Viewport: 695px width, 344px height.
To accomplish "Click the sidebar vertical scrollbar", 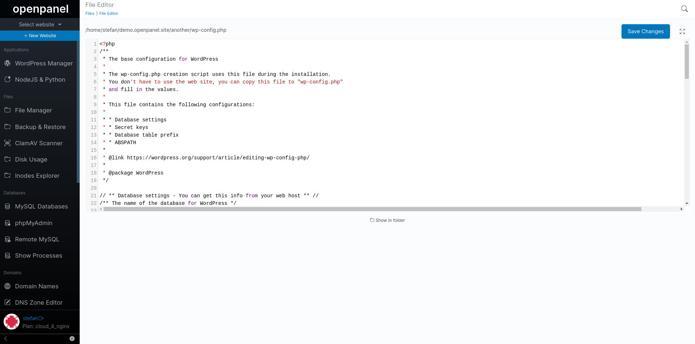I will pyautogui.click(x=78, y=112).
